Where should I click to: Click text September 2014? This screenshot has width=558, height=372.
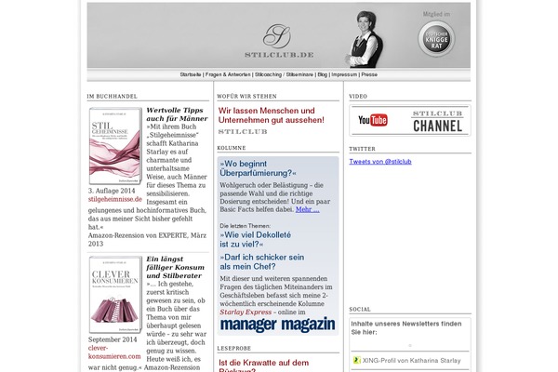click(113, 339)
